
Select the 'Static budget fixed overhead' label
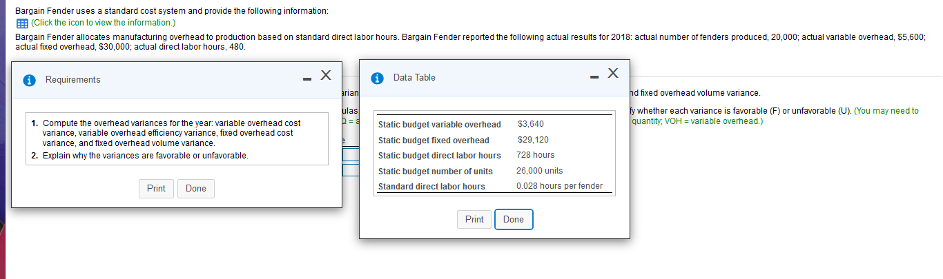434,141
